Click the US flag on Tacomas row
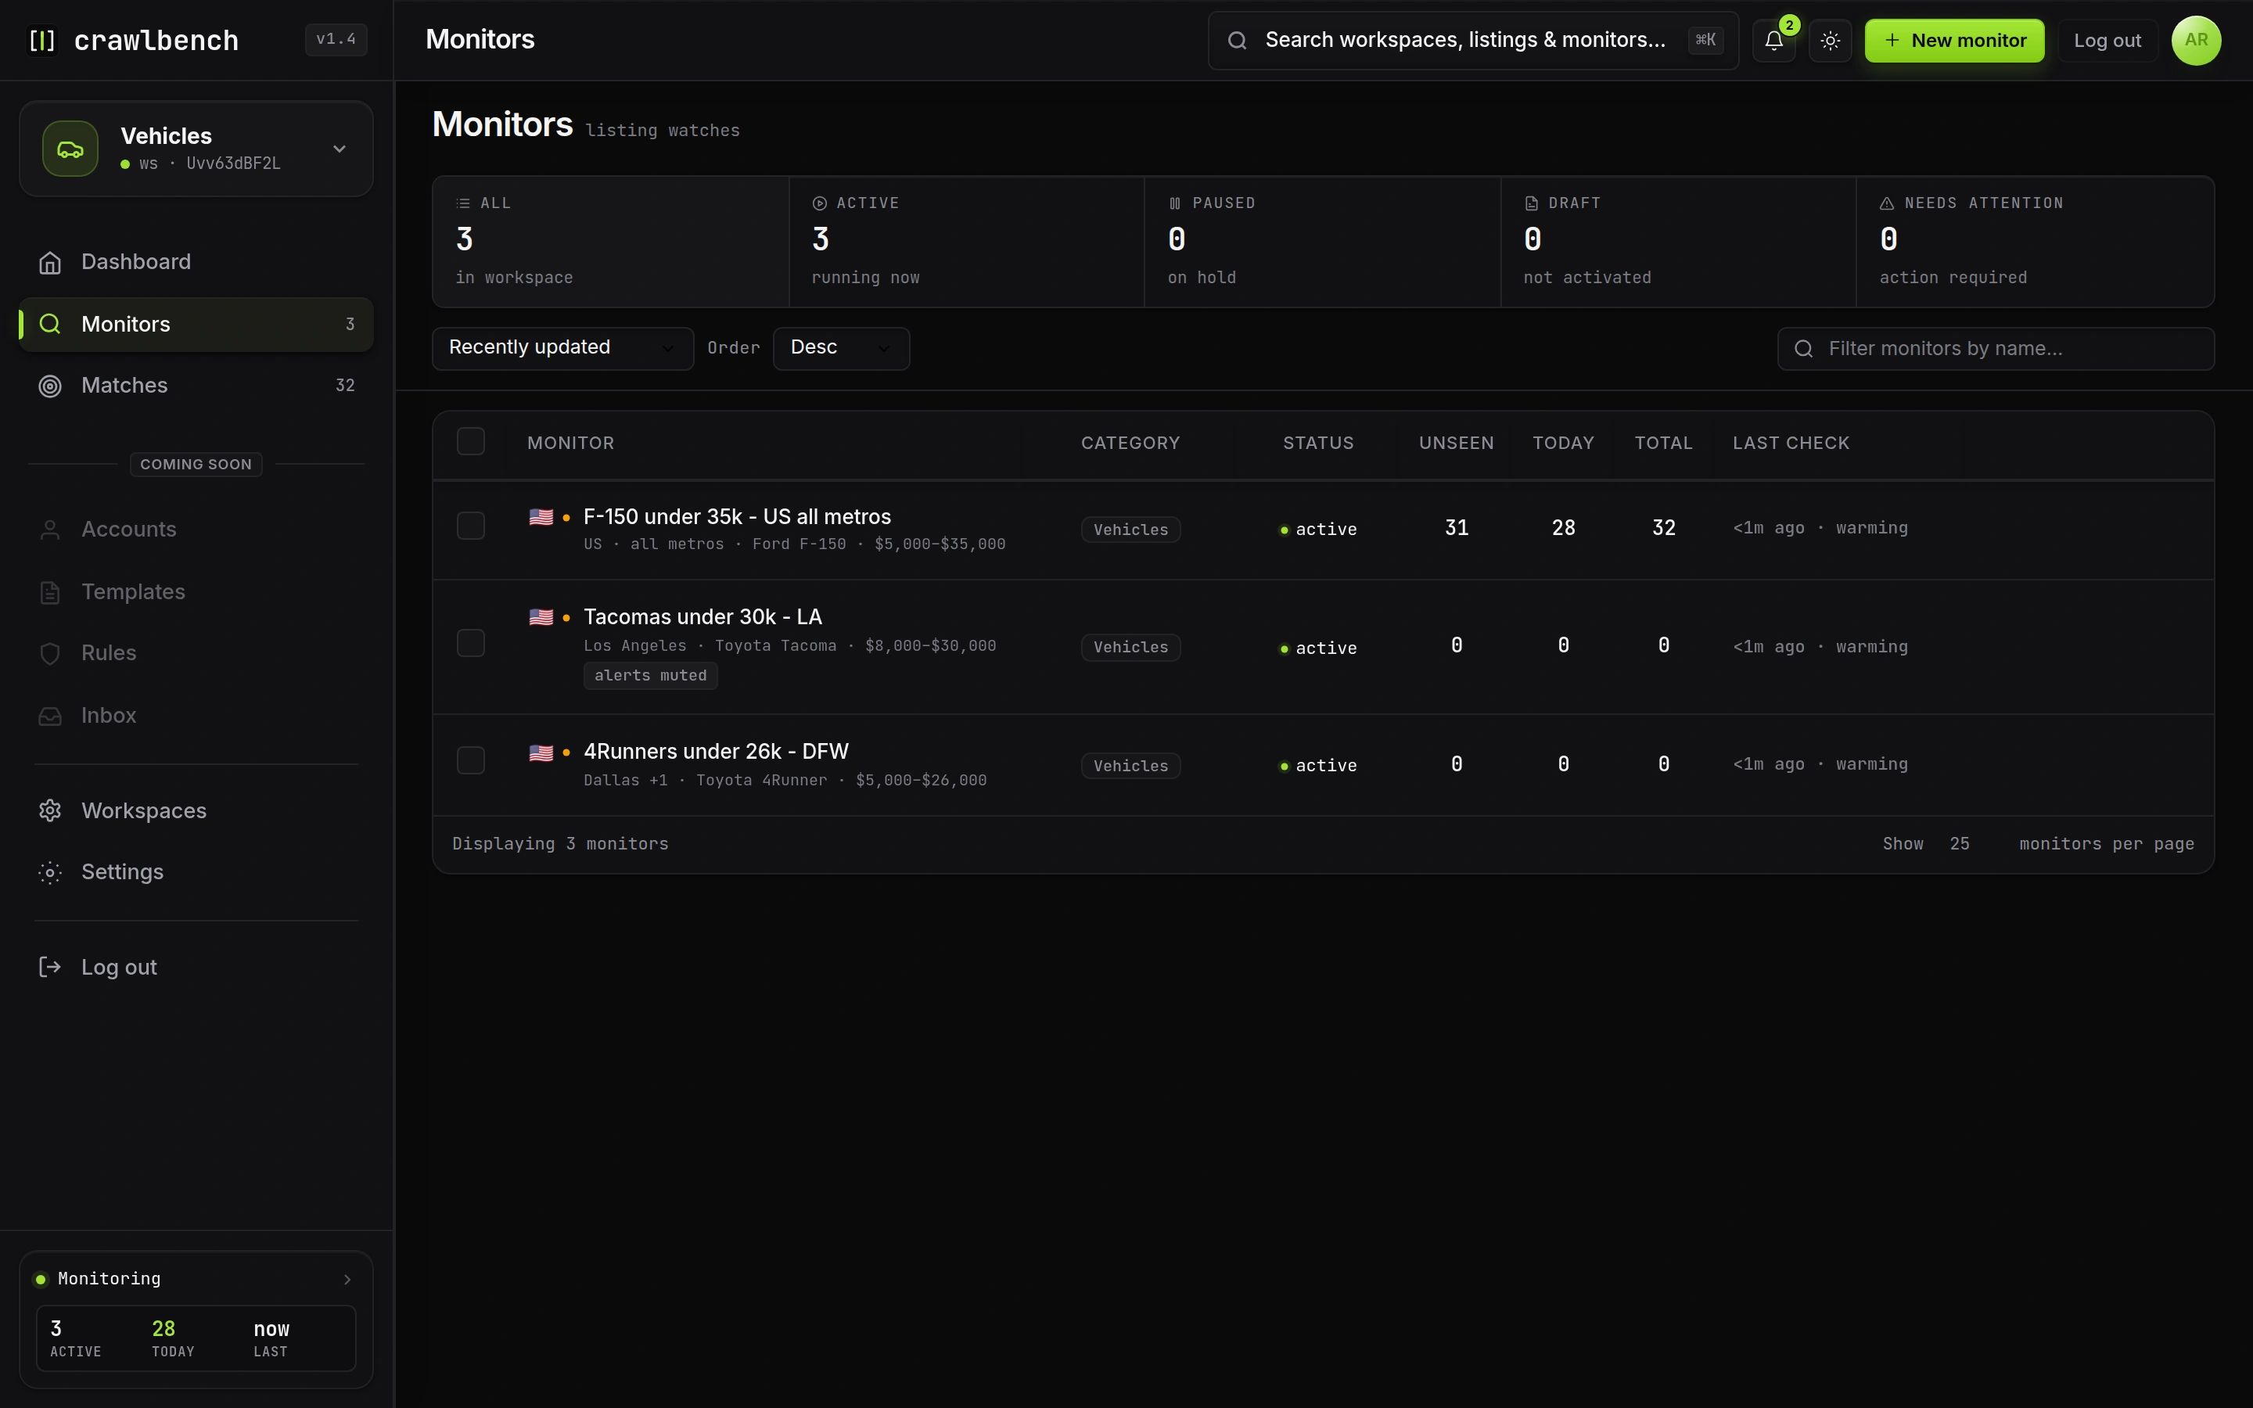The height and width of the screenshot is (1408, 2253). (541, 617)
